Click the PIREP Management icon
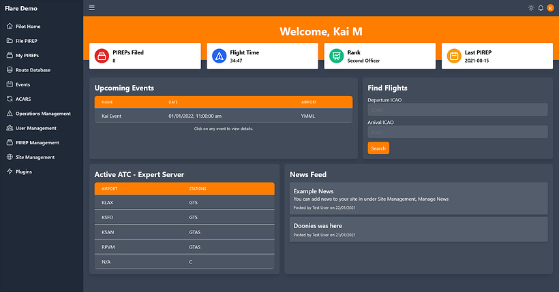 tap(10, 142)
